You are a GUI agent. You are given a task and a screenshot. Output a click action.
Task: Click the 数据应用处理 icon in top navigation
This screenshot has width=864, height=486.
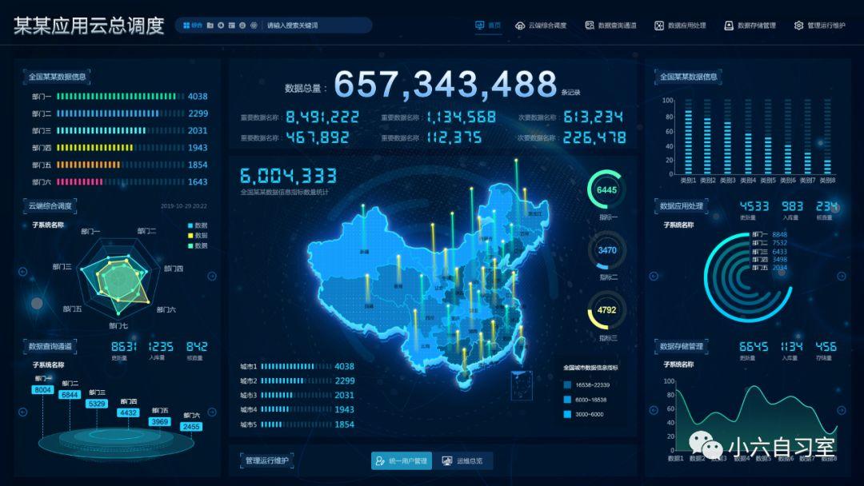pos(659,26)
